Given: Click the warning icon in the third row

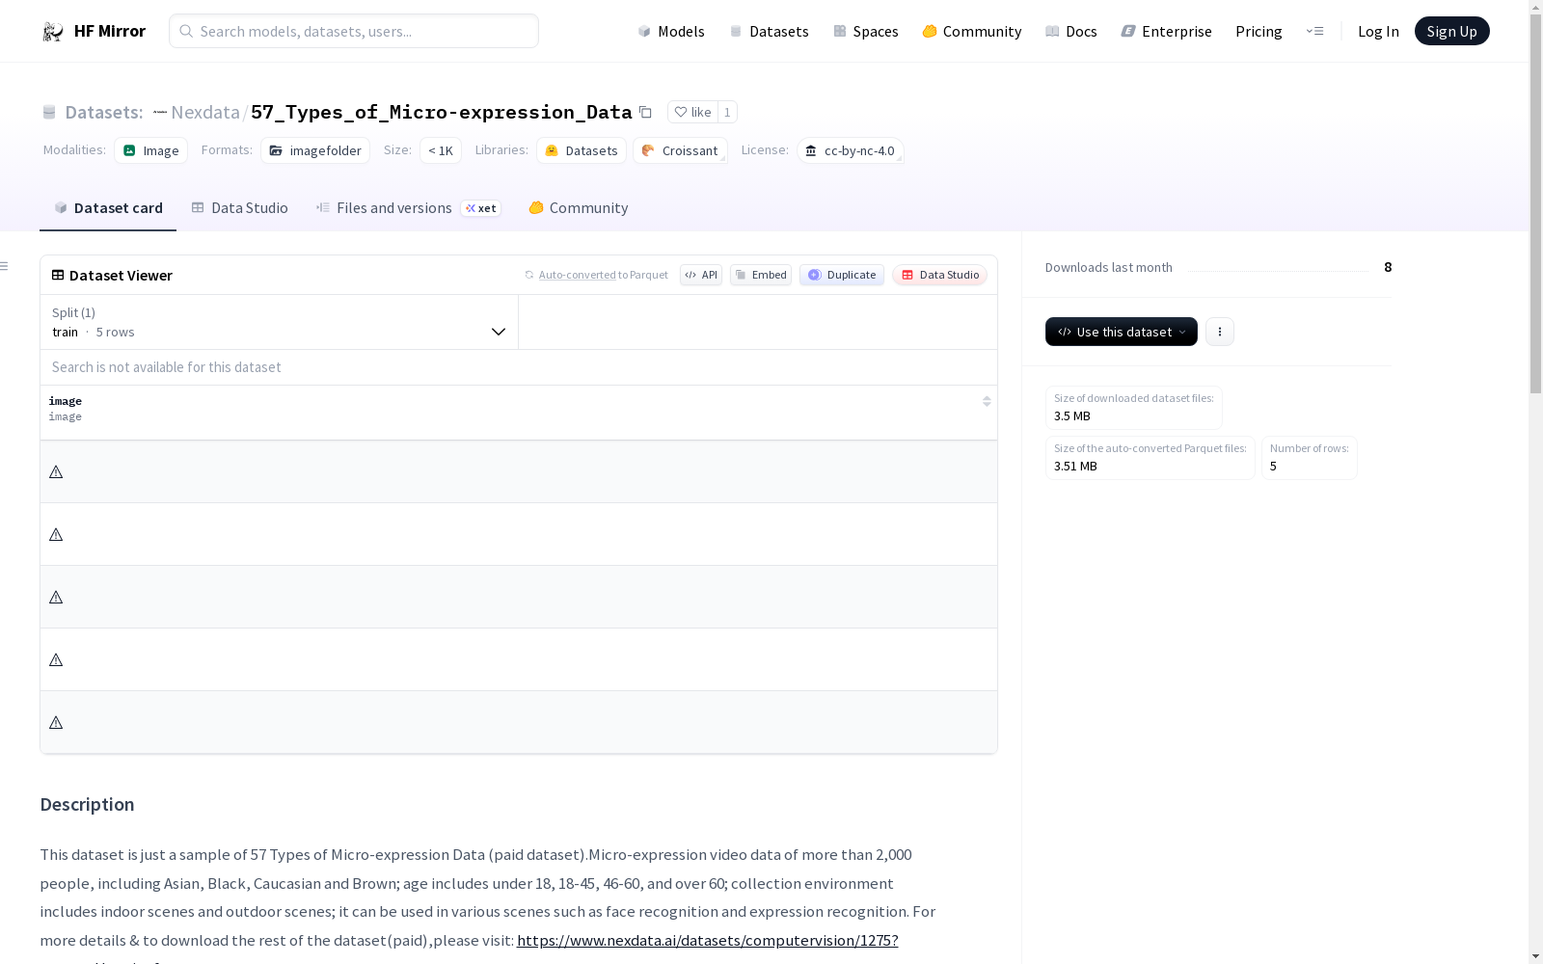Looking at the screenshot, I should pyautogui.click(x=56, y=597).
